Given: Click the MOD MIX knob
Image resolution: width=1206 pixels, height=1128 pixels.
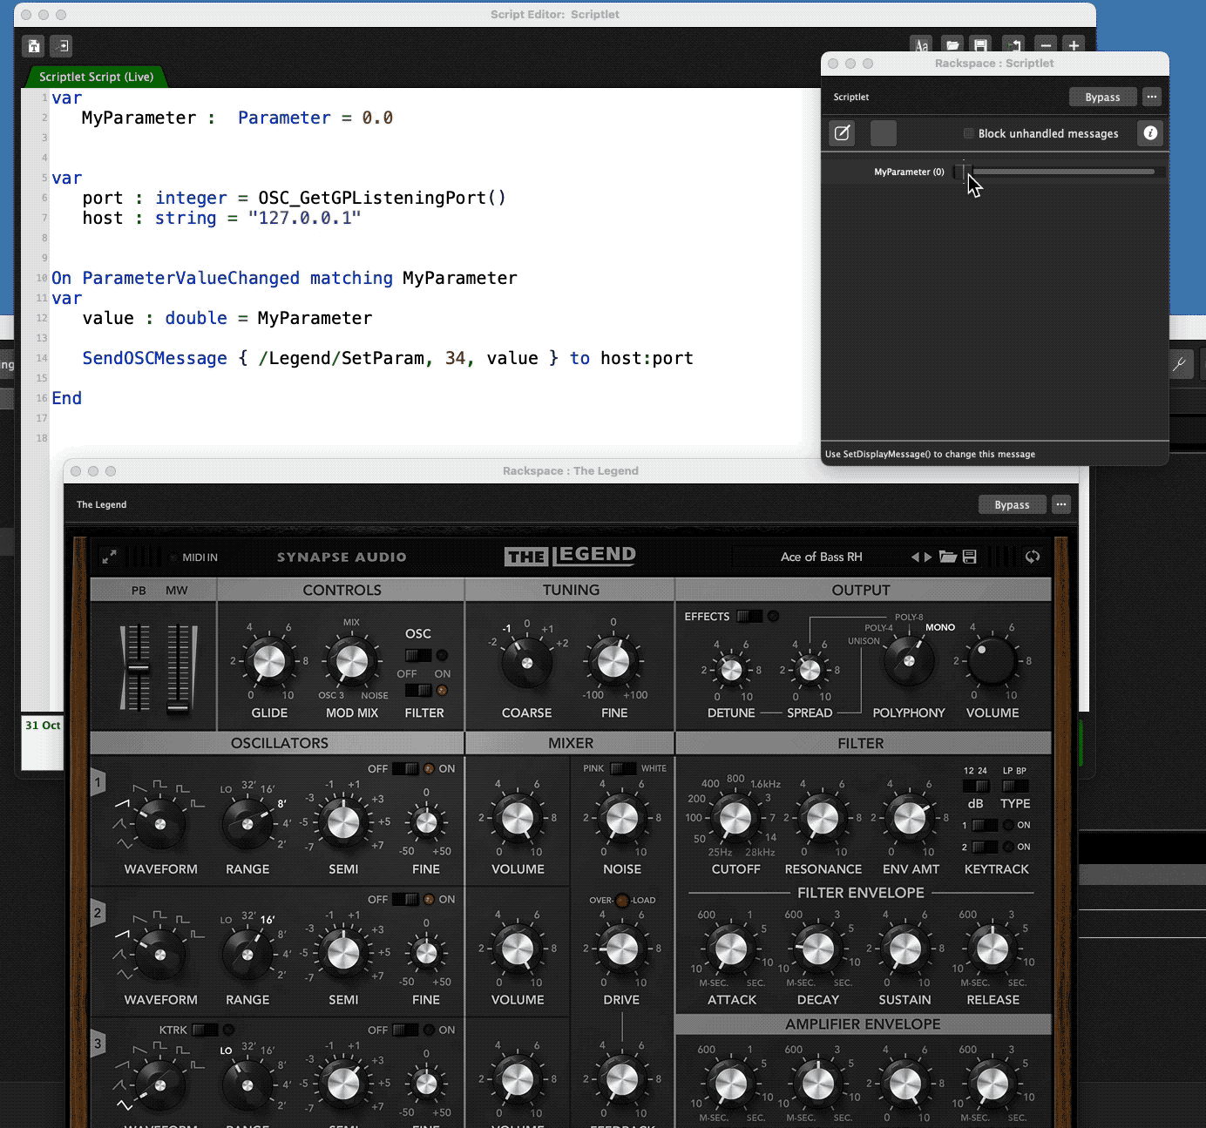Looking at the screenshot, I should point(352,663).
